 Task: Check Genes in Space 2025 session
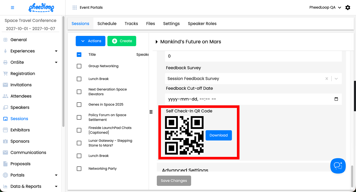(x=79, y=105)
